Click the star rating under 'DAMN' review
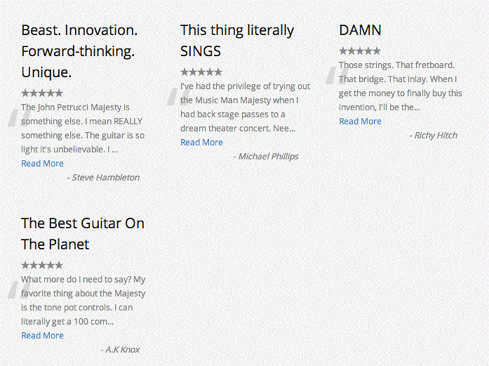This screenshot has width=489, height=366. coord(360,51)
